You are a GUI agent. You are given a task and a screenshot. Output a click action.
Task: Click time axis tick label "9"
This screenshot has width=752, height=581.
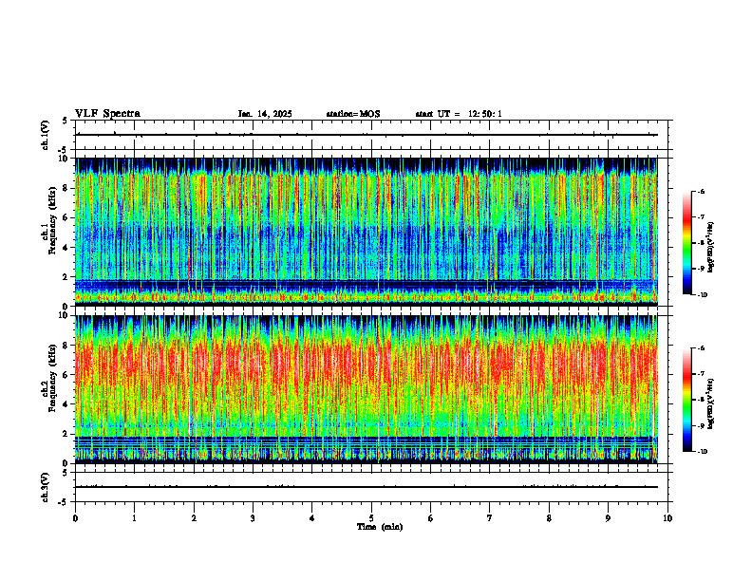608,518
